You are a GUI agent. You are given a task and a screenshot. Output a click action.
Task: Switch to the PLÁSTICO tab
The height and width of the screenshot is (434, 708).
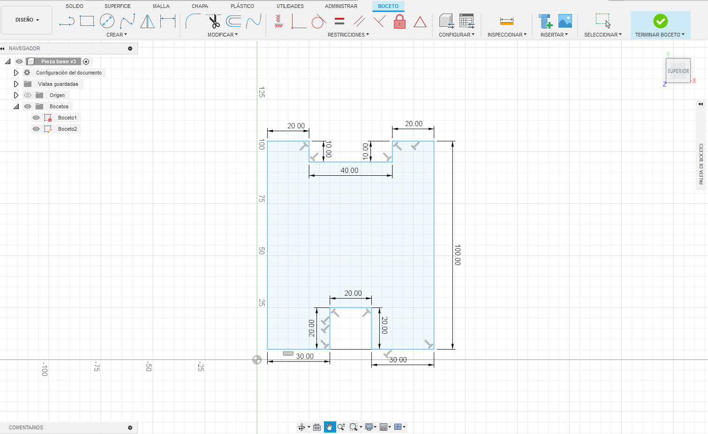242,6
